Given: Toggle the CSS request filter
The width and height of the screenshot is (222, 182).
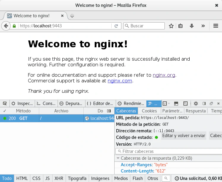Looking at the screenshot, I should [x=37, y=178].
